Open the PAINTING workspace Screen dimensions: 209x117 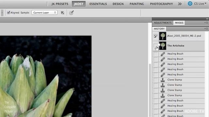(x=137, y=4)
